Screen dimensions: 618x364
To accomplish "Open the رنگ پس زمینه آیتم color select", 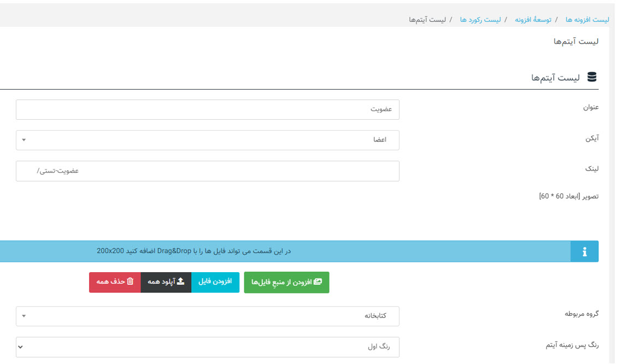I will click(208, 347).
